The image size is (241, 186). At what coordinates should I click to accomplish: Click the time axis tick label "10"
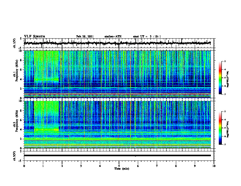pos(214,166)
